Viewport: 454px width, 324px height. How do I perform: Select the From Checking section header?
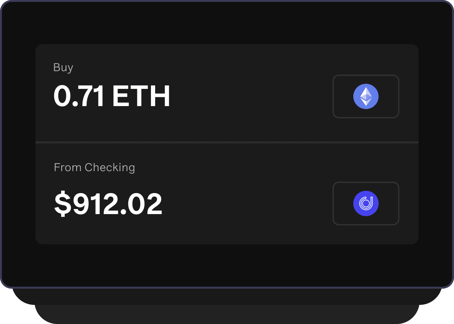coord(95,167)
